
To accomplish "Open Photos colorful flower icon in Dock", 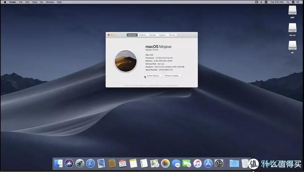I will 165,164.
